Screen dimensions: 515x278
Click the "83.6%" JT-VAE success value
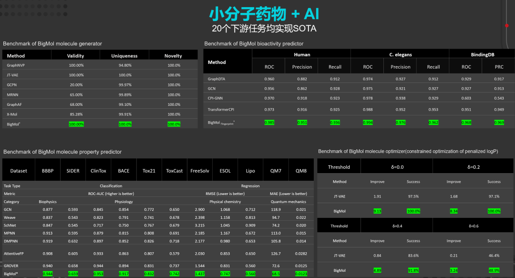[x=413, y=256]
